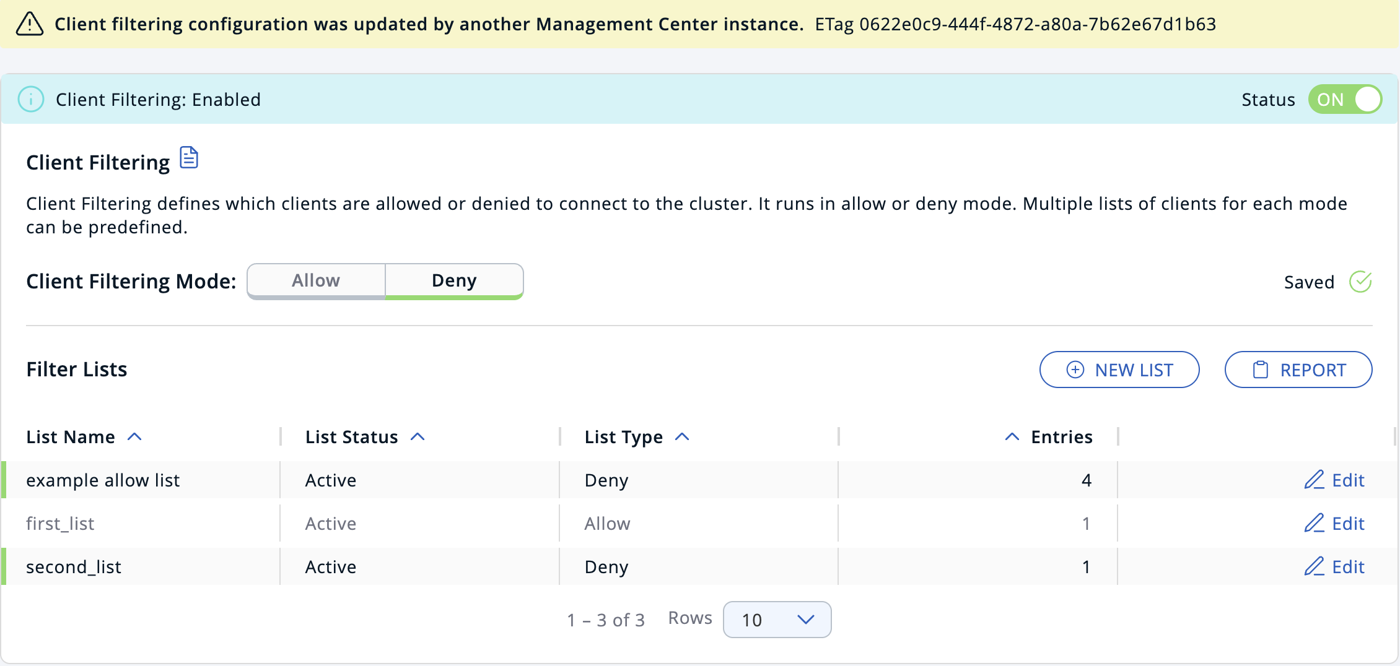
Task: Click the info icon next to Client Filtering Enabled
Action: coord(31,99)
